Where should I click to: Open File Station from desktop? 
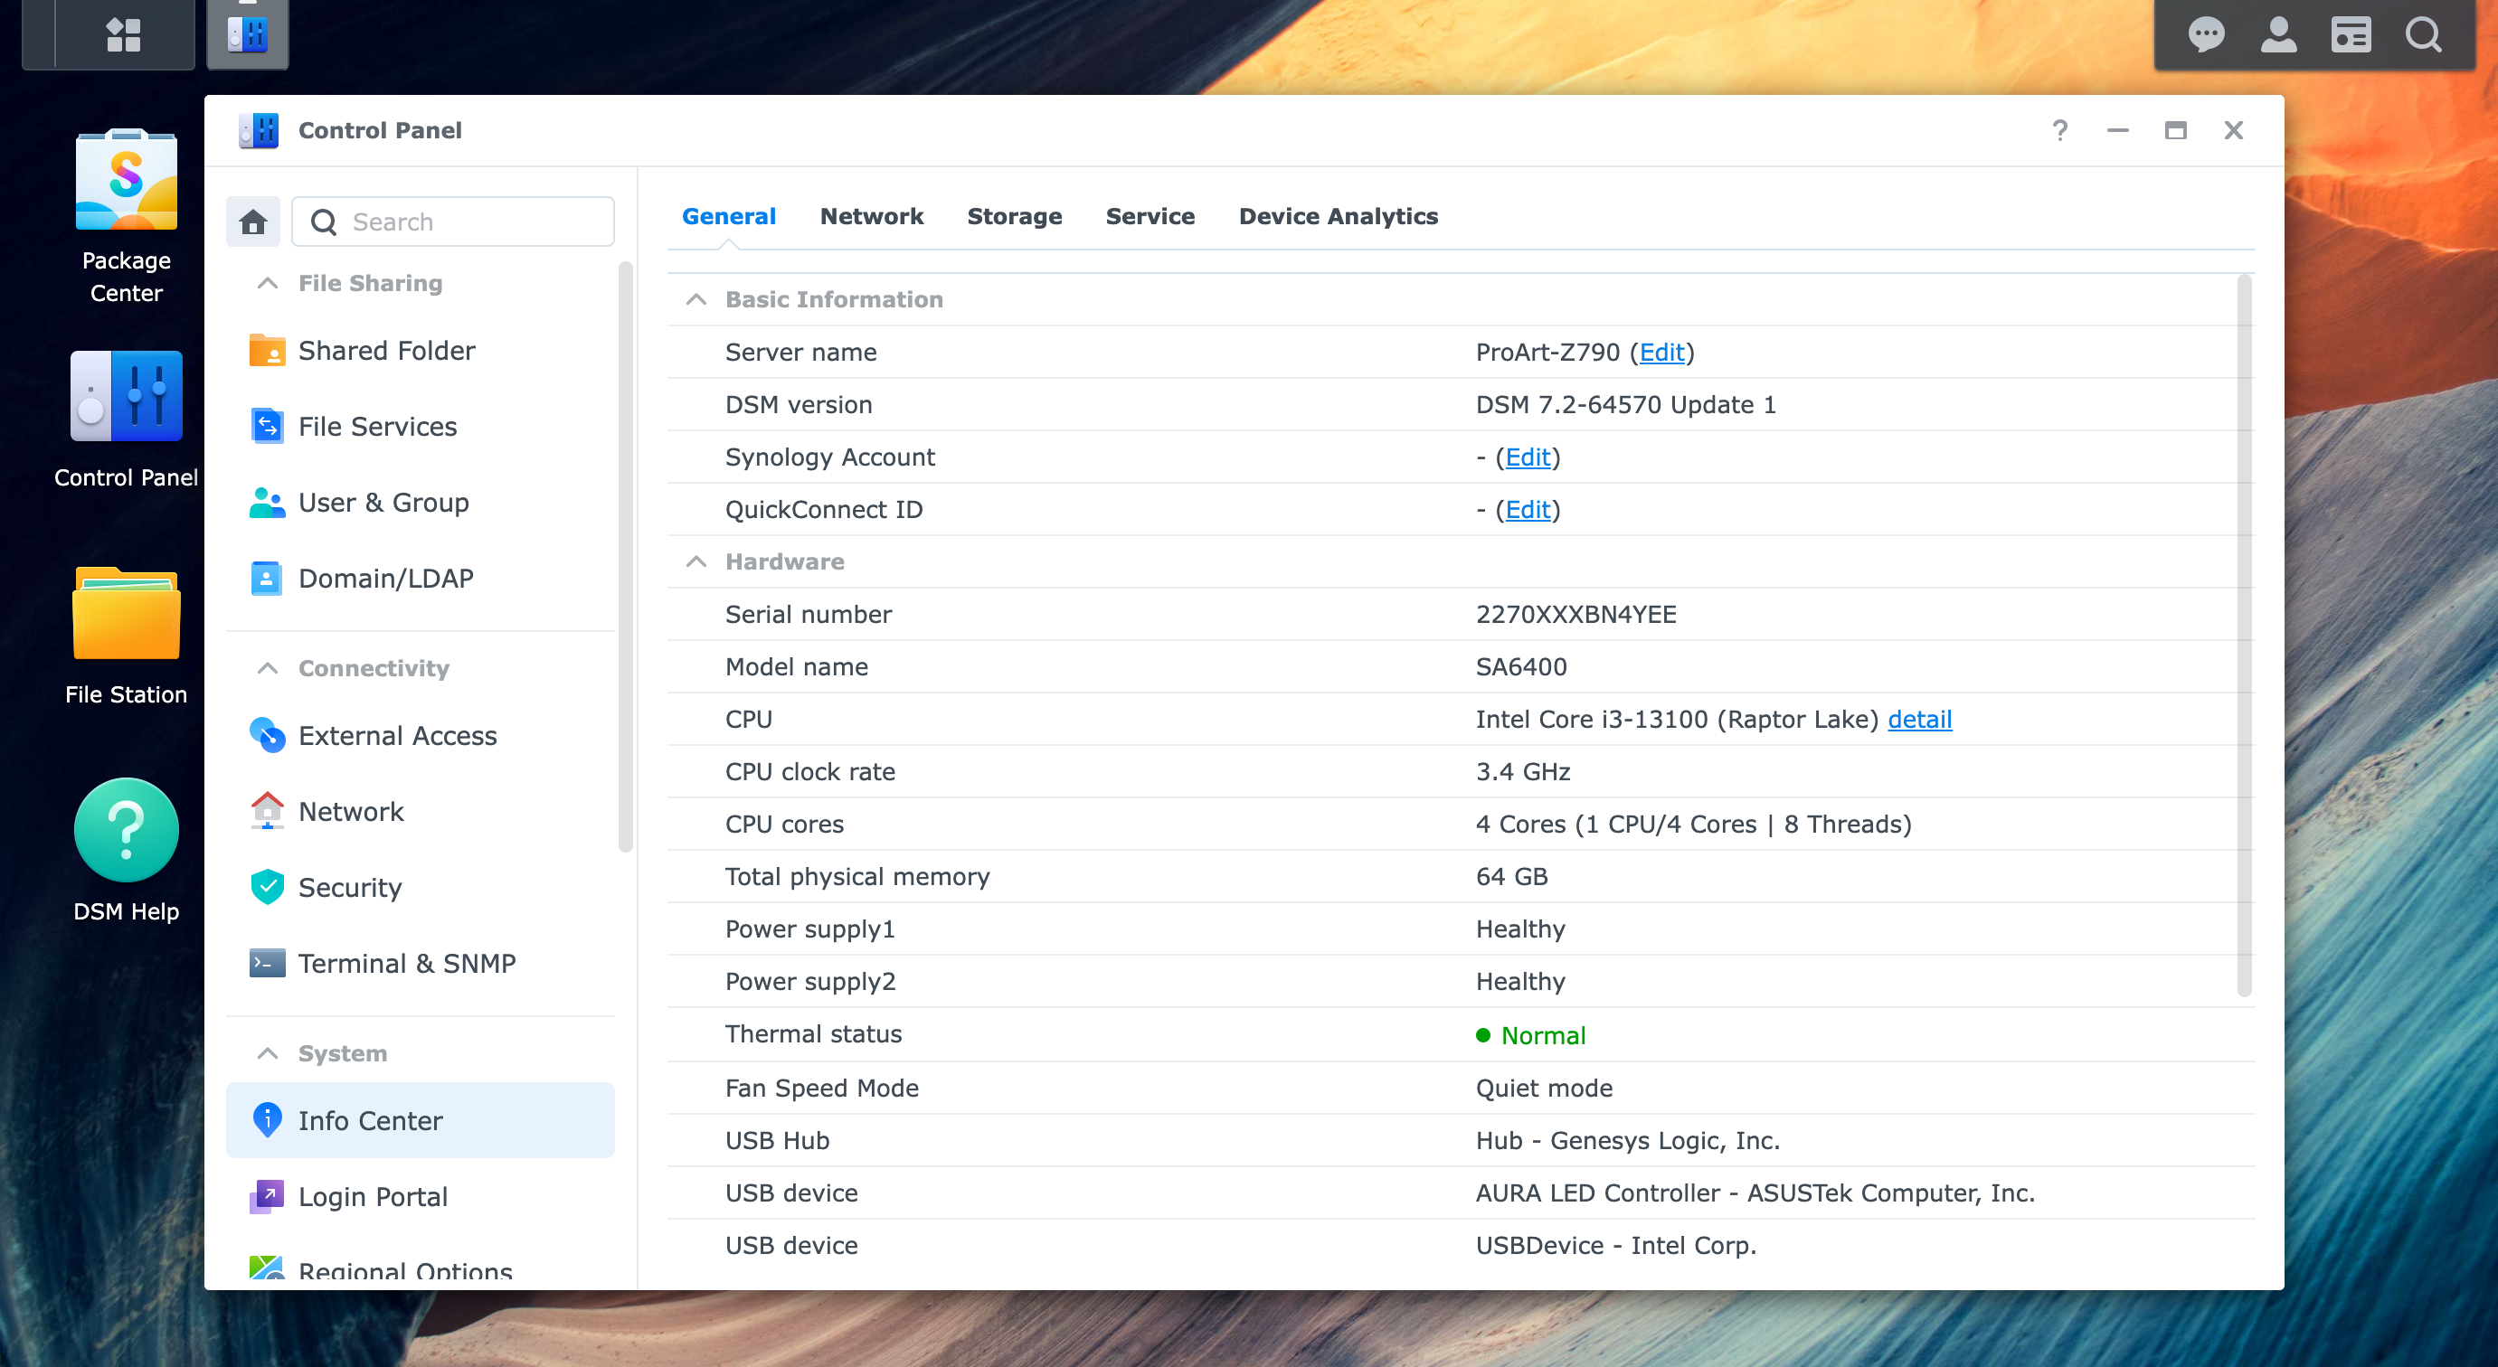click(126, 615)
